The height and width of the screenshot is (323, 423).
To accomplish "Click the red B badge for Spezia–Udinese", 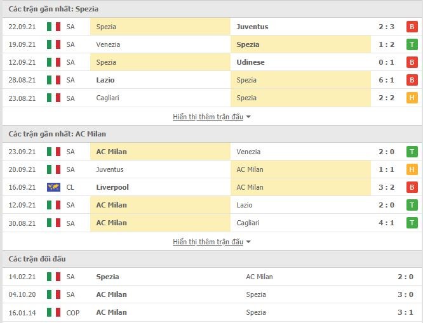I will point(412,62).
